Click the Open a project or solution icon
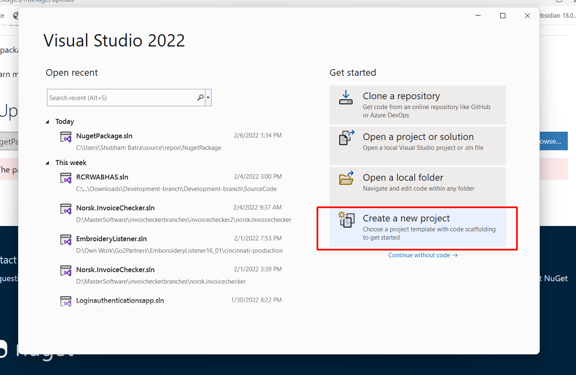This screenshot has width=576, height=375. coord(346,138)
